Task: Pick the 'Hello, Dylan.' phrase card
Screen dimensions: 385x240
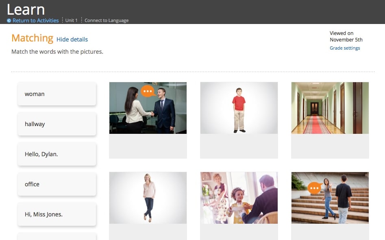Action: [x=57, y=154]
